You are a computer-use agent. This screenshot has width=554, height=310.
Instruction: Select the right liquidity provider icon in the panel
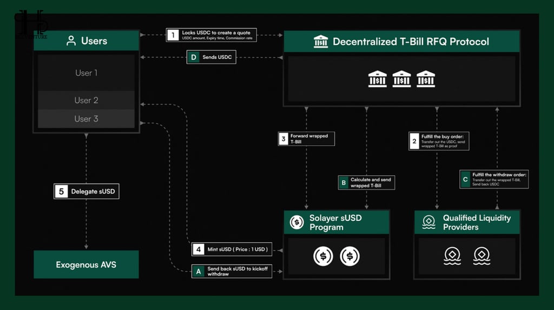[482, 256]
